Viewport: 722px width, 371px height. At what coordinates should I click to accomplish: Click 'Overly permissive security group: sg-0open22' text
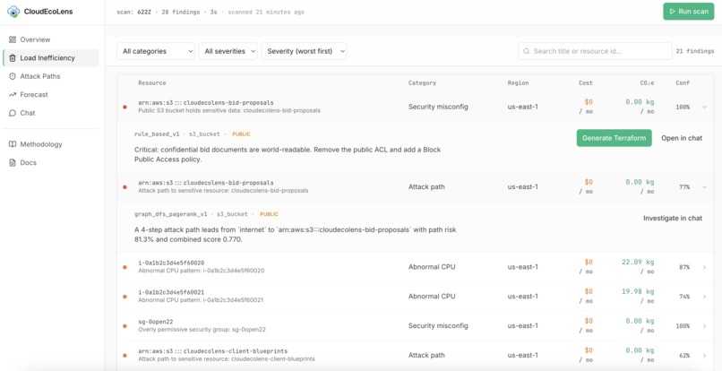tap(202, 330)
